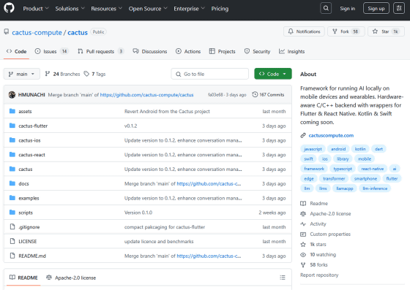This screenshot has width=410, height=290.
Task: Click HMUNACHI's avatar thumbnail
Action: pos(12,95)
